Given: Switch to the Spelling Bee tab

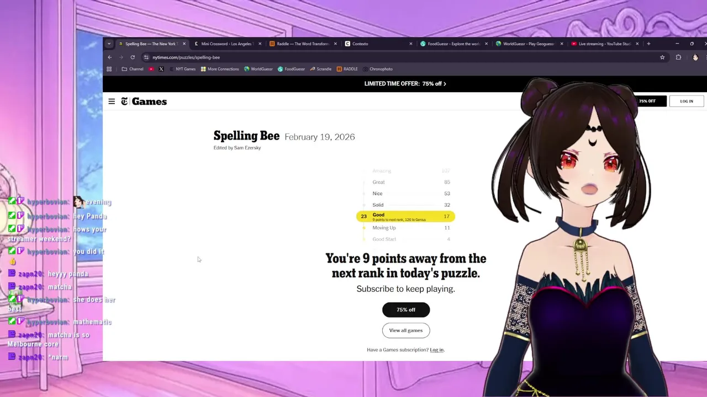Looking at the screenshot, I should coord(150,44).
